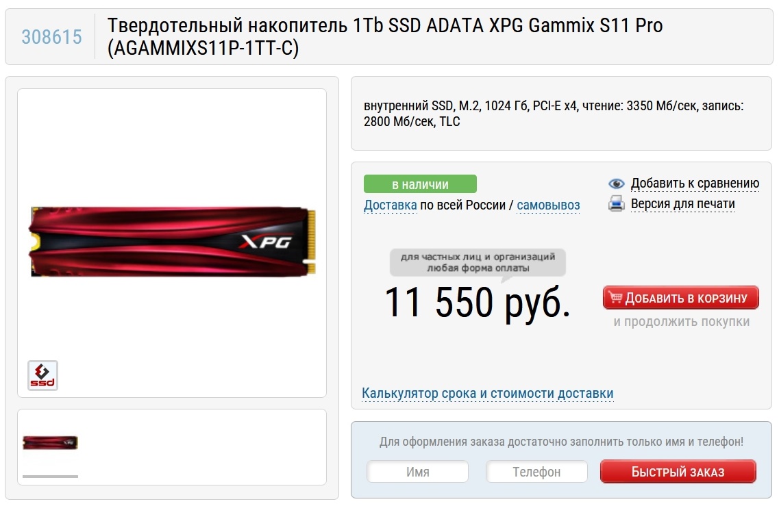Screen dimensions: 779x506
Task: Click the green в наличии badge
Action: (420, 184)
